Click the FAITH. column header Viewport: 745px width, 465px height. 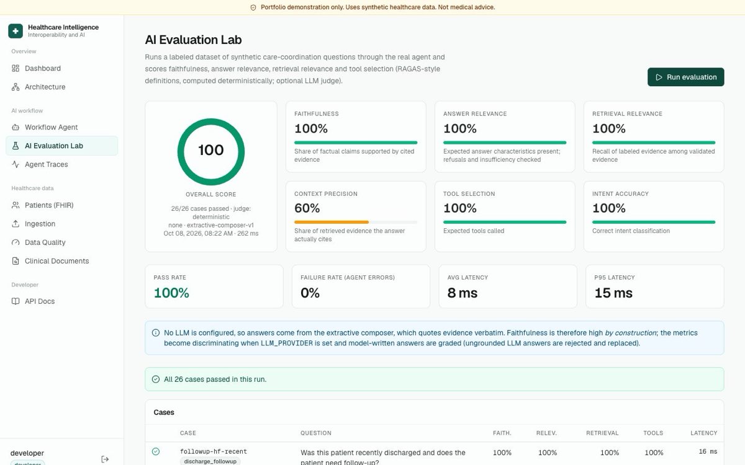tap(502, 433)
